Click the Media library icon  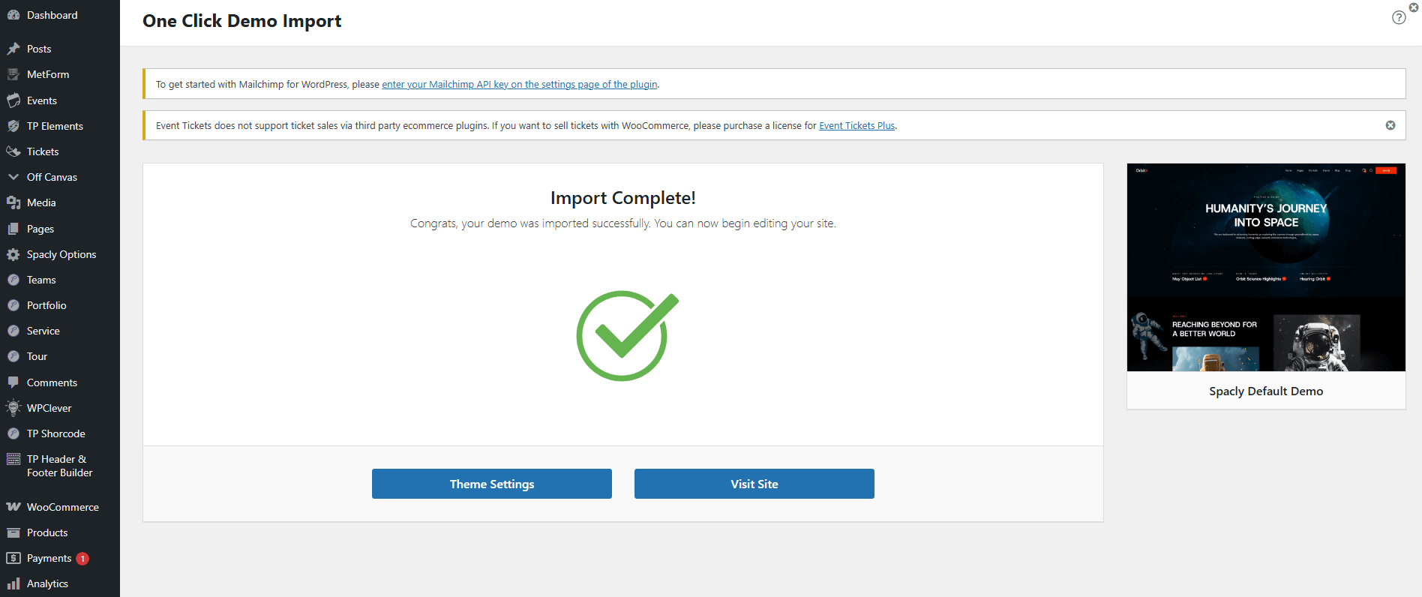click(13, 202)
